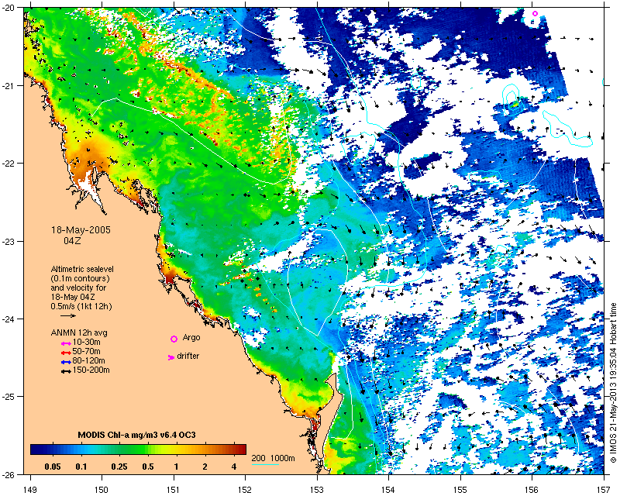The height and width of the screenshot is (496, 620).
Task: Click the '0.5m/s (1kt 12h)' text
Action: pos(81,306)
